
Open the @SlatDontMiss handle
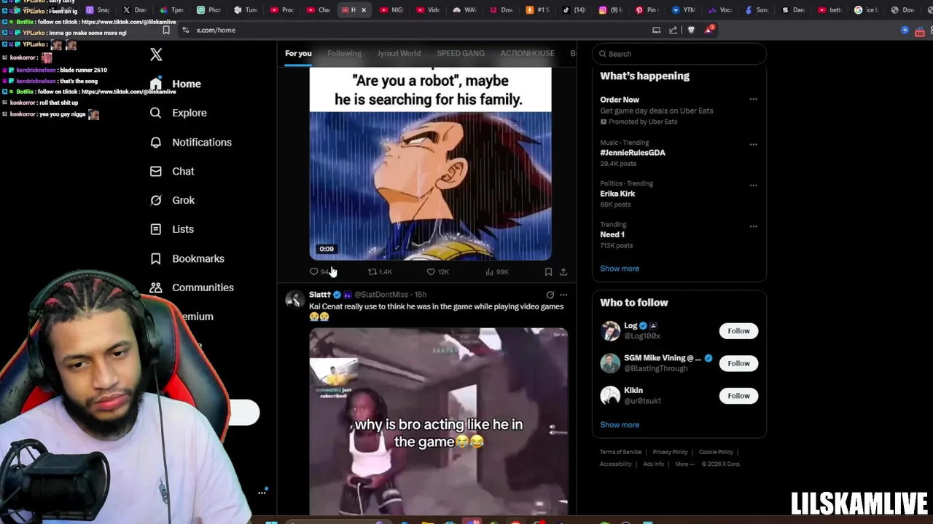381,295
